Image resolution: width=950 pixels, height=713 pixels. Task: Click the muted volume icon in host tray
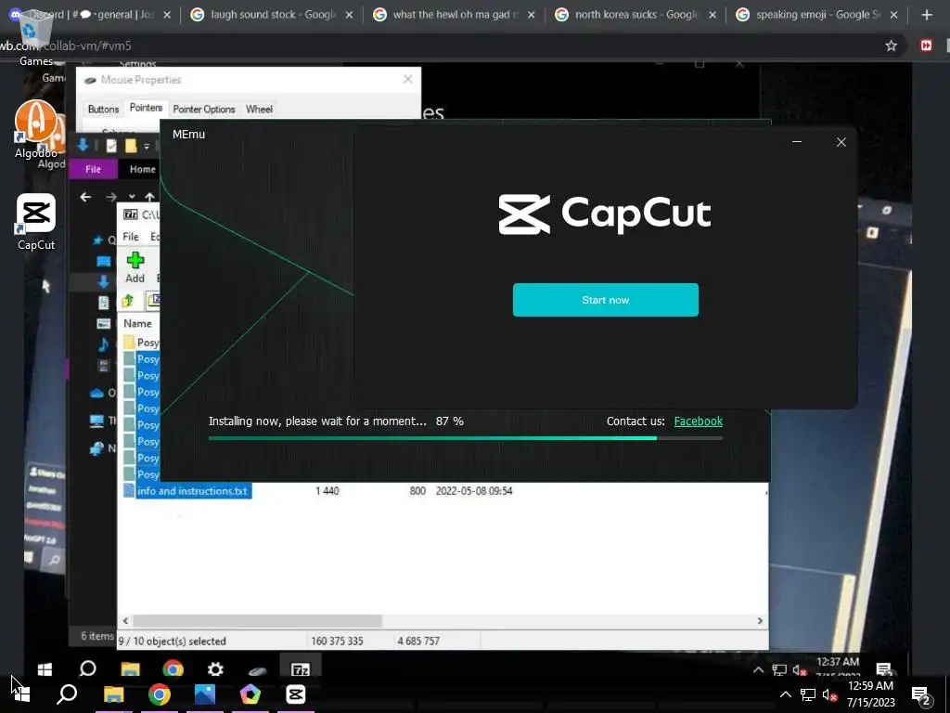pos(829,694)
